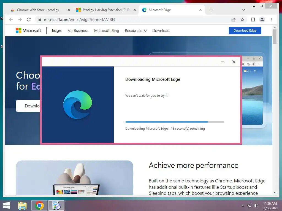
Task: Close the Chrome Web Store tab
Action: [69, 10]
